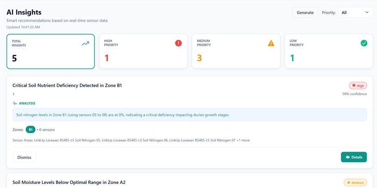Select the Medium Priority card
This screenshot has width=377, height=188.
pos(236,51)
